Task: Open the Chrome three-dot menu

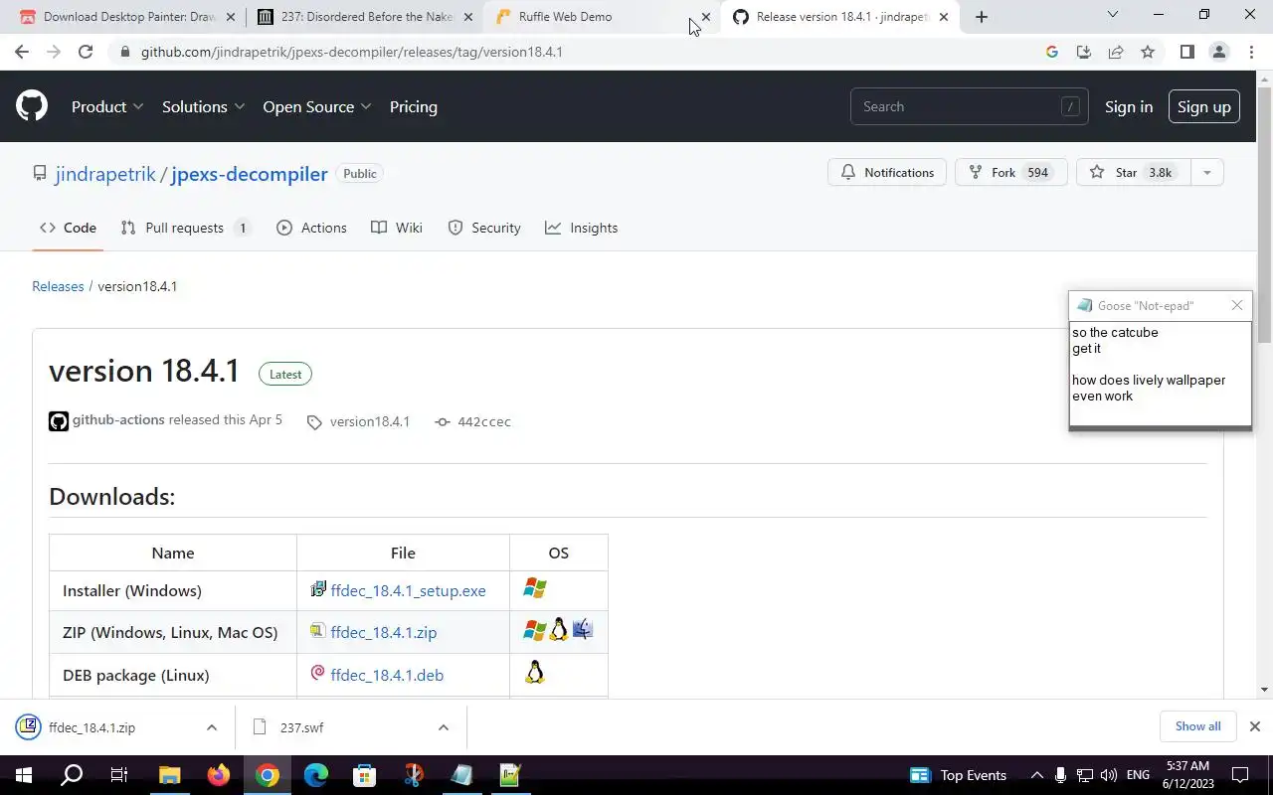Action: [1251, 52]
